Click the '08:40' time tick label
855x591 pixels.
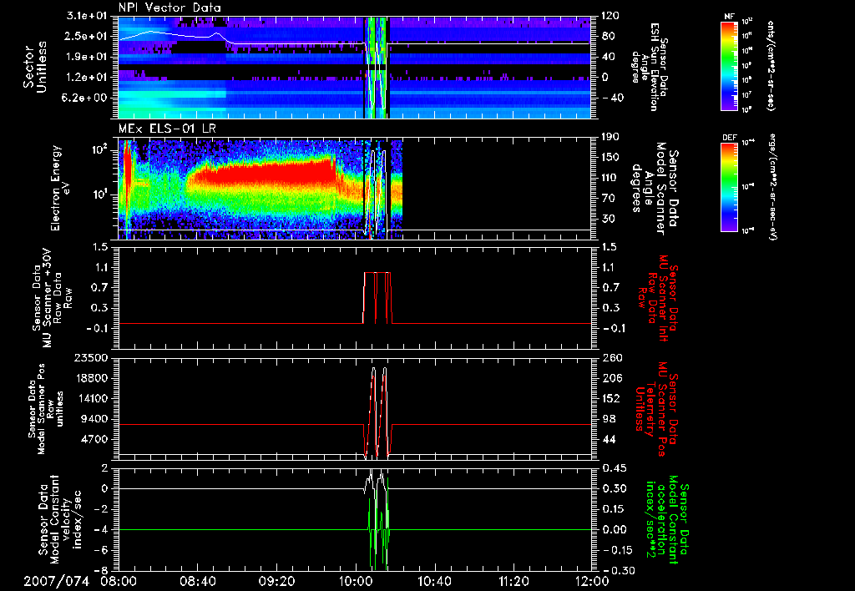coord(197,582)
